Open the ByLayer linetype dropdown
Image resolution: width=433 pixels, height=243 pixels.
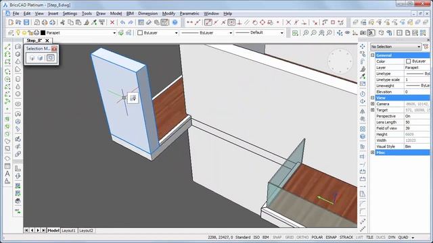[231, 33]
